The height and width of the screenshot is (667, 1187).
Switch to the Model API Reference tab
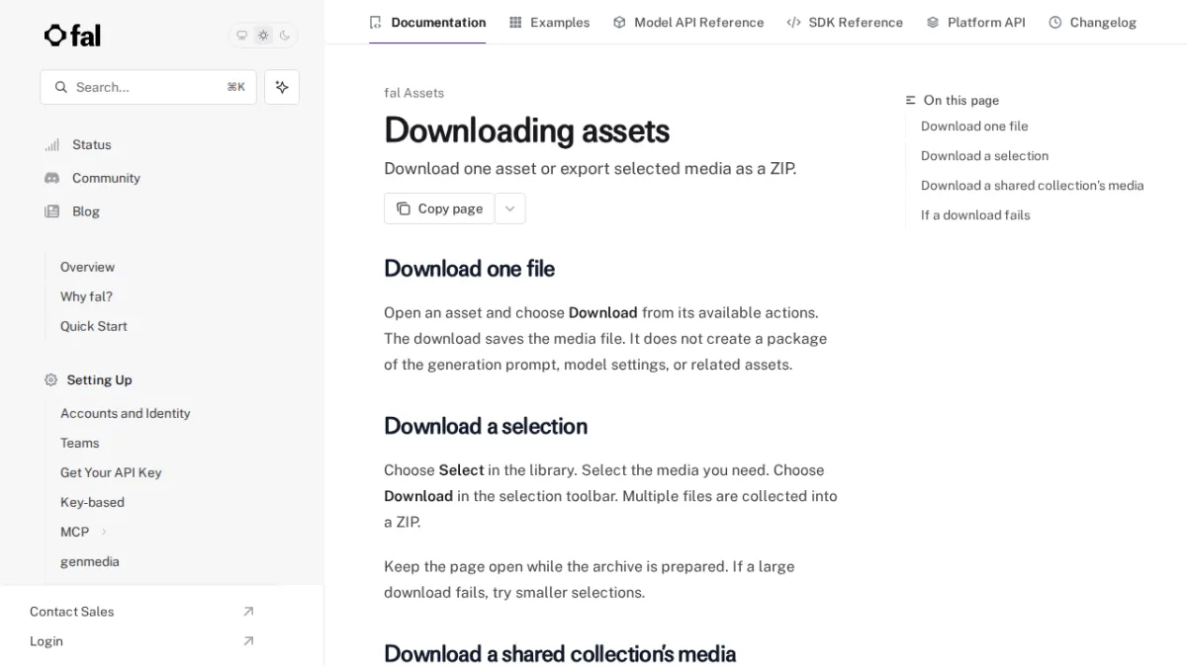pyautogui.click(x=688, y=22)
